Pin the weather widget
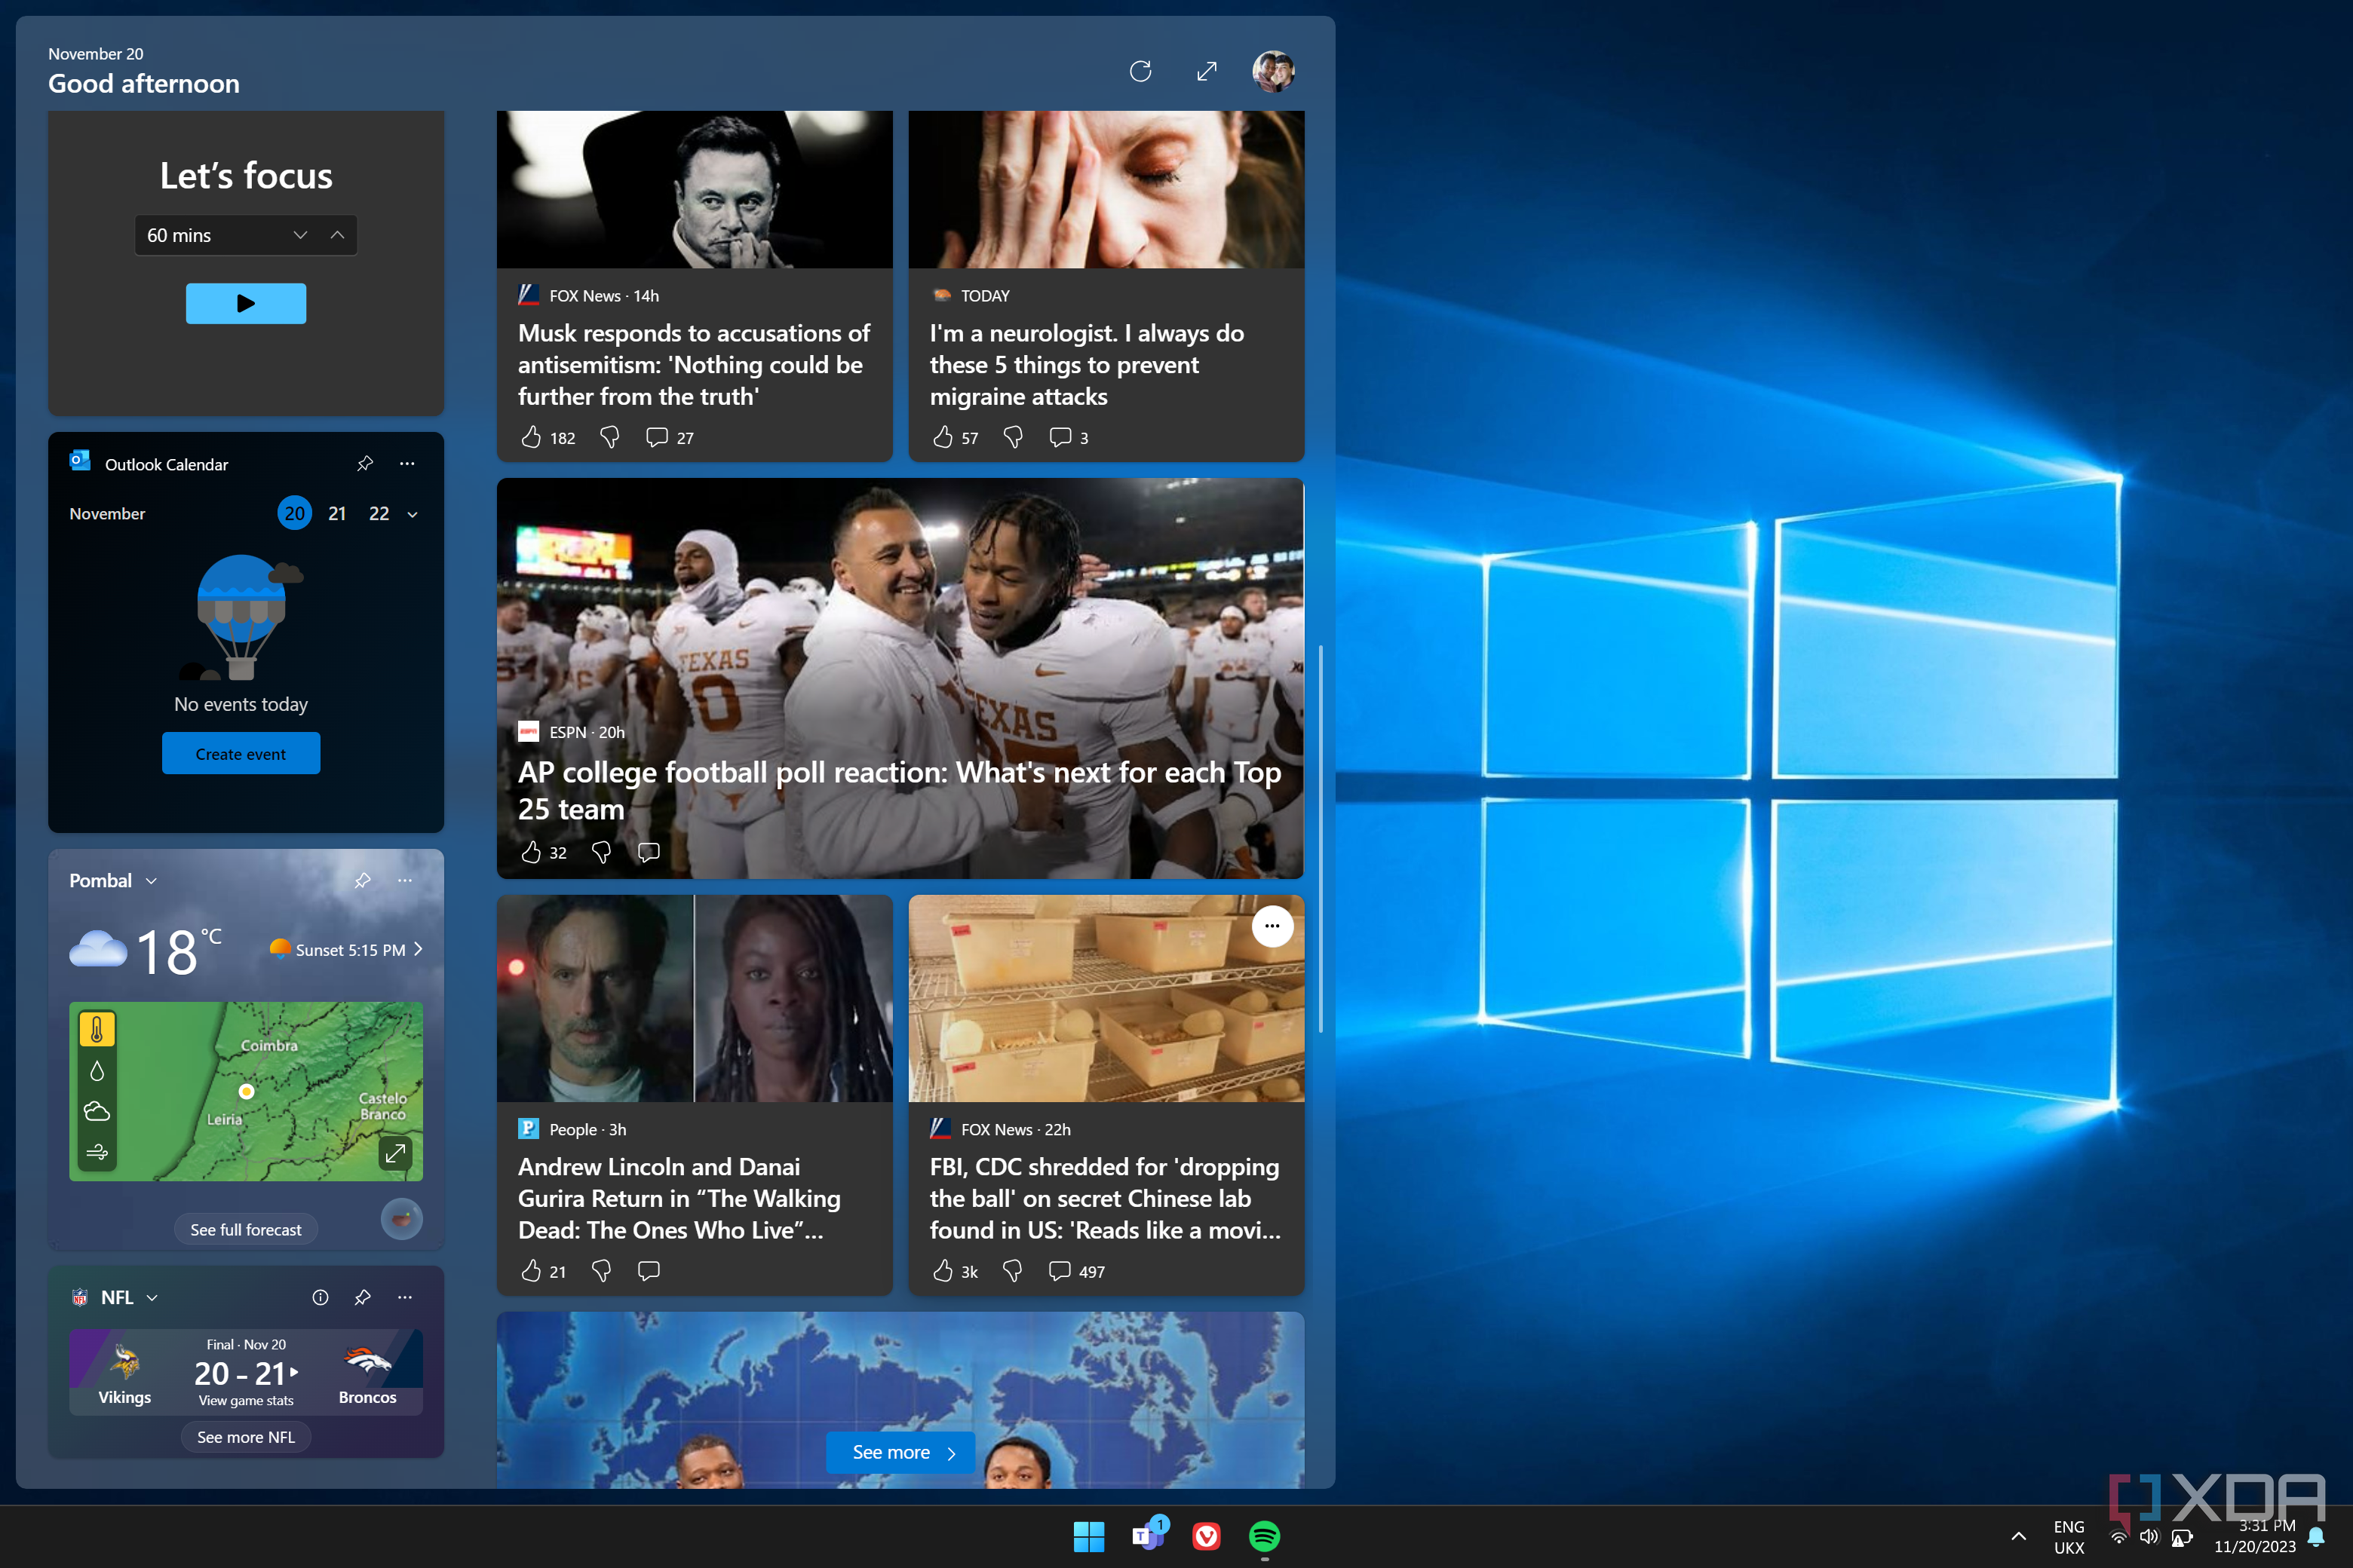 pyautogui.click(x=364, y=880)
